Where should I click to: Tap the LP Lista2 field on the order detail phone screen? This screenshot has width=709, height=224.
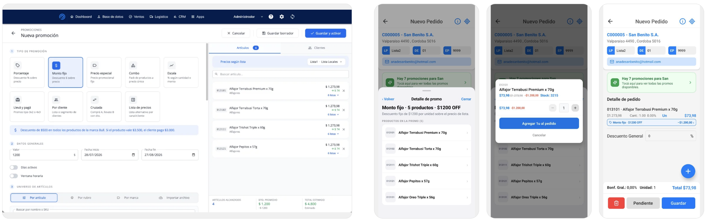[x=621, y=51]
